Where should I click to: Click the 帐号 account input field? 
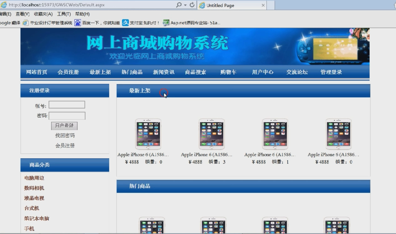67,105
